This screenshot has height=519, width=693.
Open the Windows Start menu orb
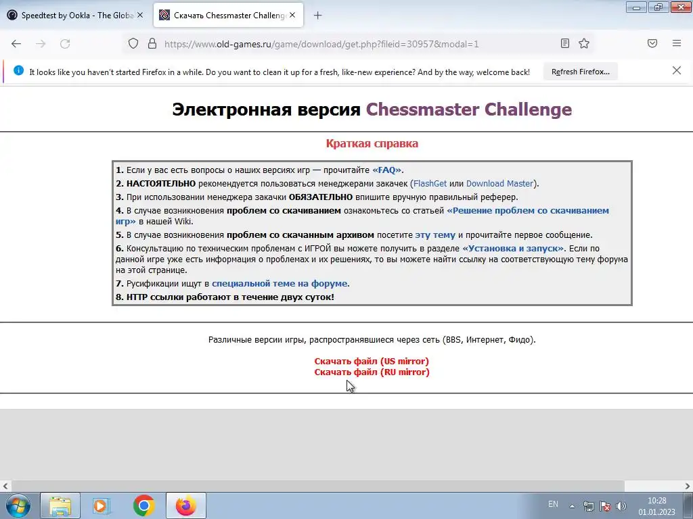pyautogui.click(x=18, y=505)
